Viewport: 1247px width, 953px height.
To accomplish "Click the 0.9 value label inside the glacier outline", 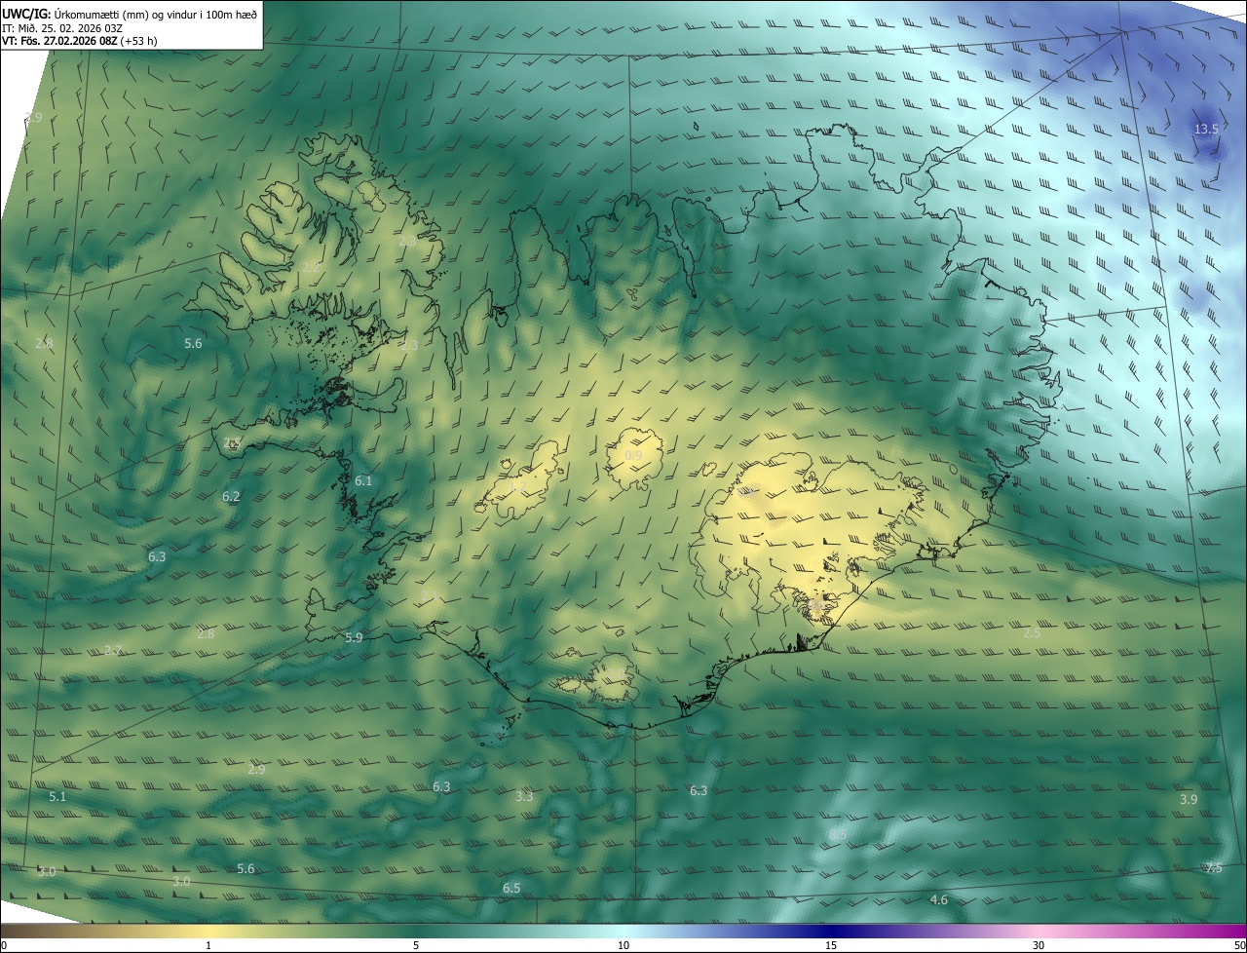I will pos(633,455).
